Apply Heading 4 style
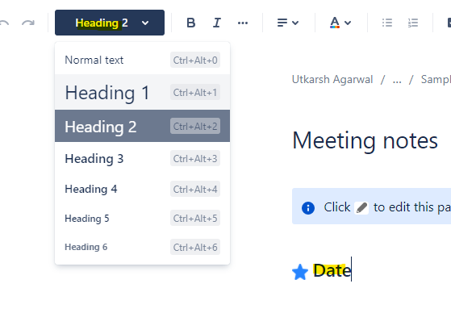 [x=142, y=189]
